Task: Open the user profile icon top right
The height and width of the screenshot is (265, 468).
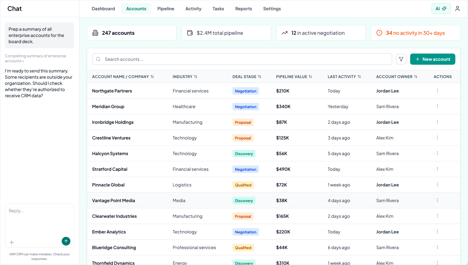Action: 457,8
